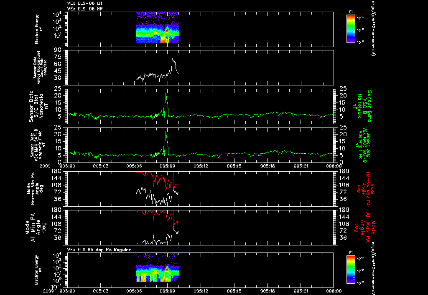
Task: Click the peak of the anode background count rate
Action: (173, 59)
